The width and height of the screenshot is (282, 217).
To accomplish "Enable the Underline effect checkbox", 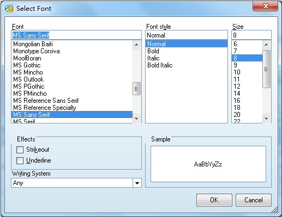I will [x=20, y=160].
